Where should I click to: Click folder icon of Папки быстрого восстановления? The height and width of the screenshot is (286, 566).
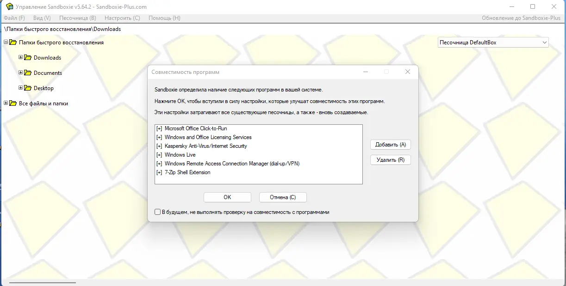click(x=13, y=43)
